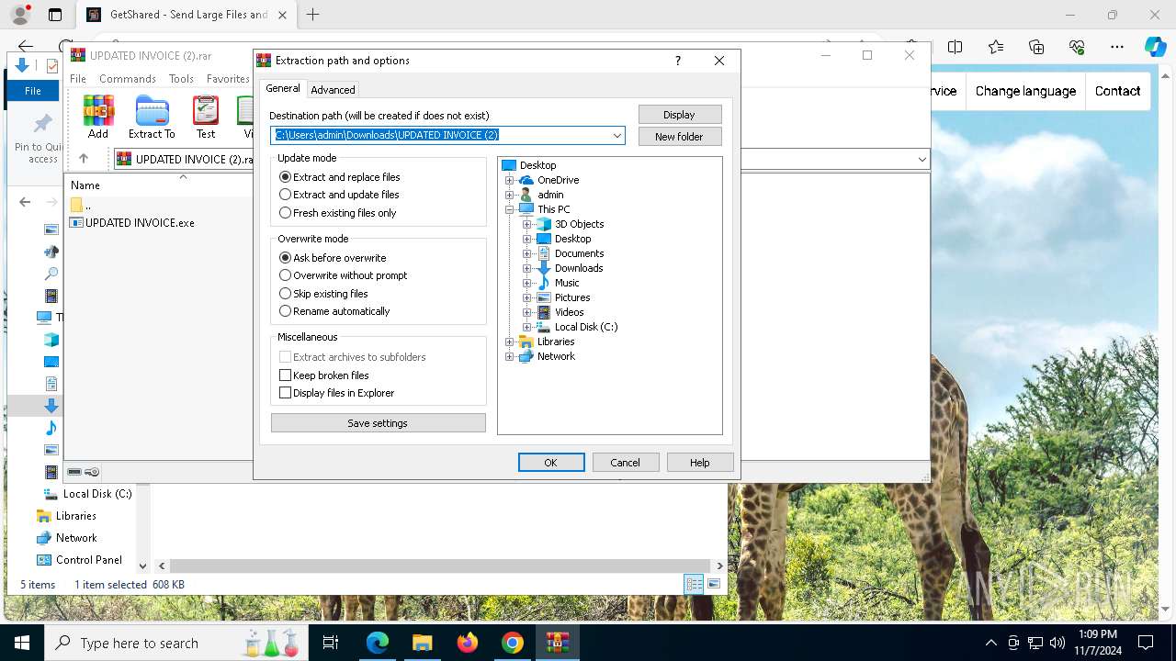
Task: Switch to large icons view in Explorer
Action: pyautogui.click(x=714, y=584)
